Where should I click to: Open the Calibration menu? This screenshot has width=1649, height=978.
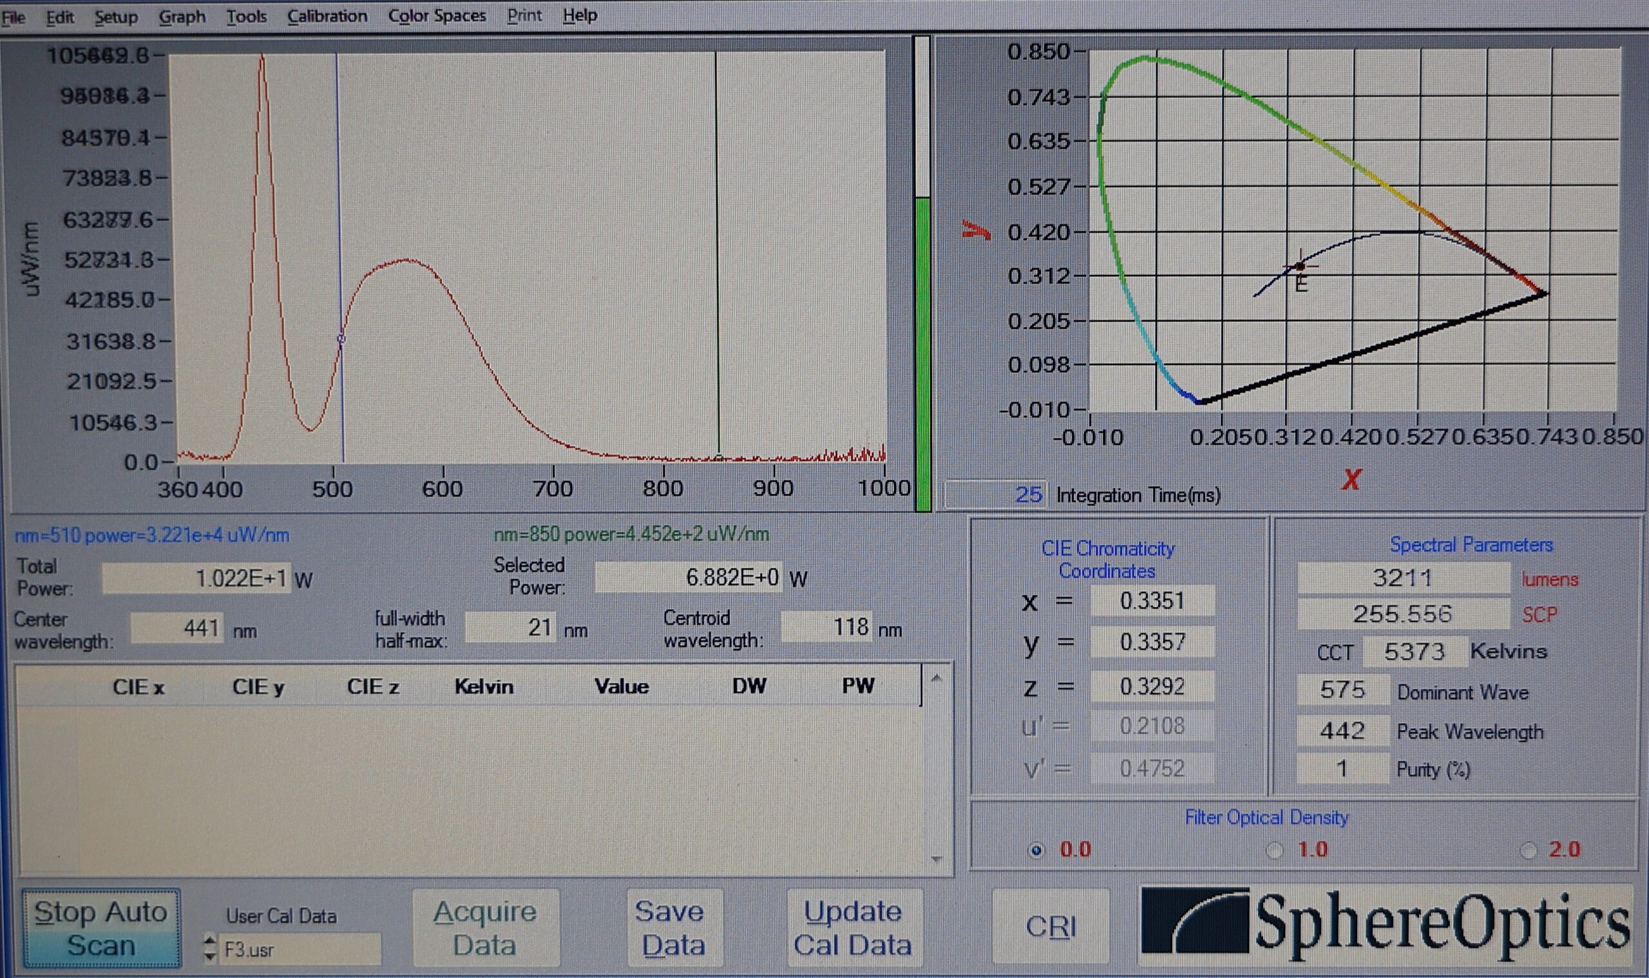click(327, 16)
